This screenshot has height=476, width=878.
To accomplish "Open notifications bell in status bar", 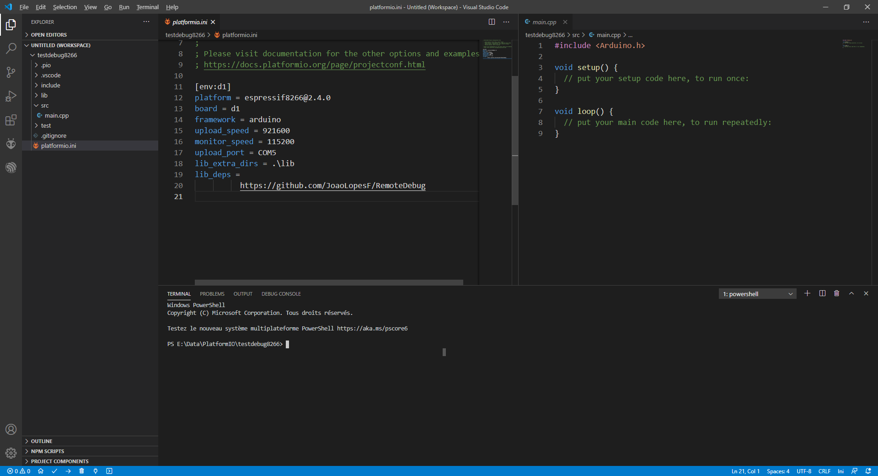I will 868,471.
